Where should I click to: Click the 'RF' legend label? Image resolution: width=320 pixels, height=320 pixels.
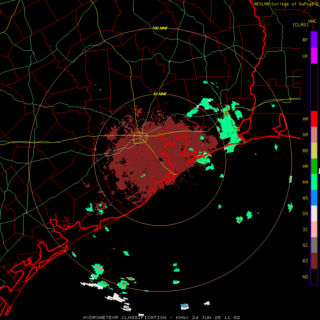click(x=305, y=40)
